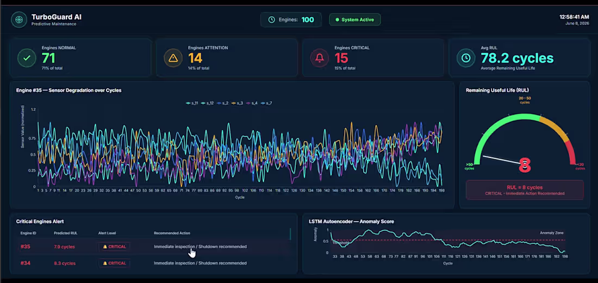Click the red bell icon on Engines CRITICAL
The height and width of the screenshot is (283, 598).
click(320, 58)
